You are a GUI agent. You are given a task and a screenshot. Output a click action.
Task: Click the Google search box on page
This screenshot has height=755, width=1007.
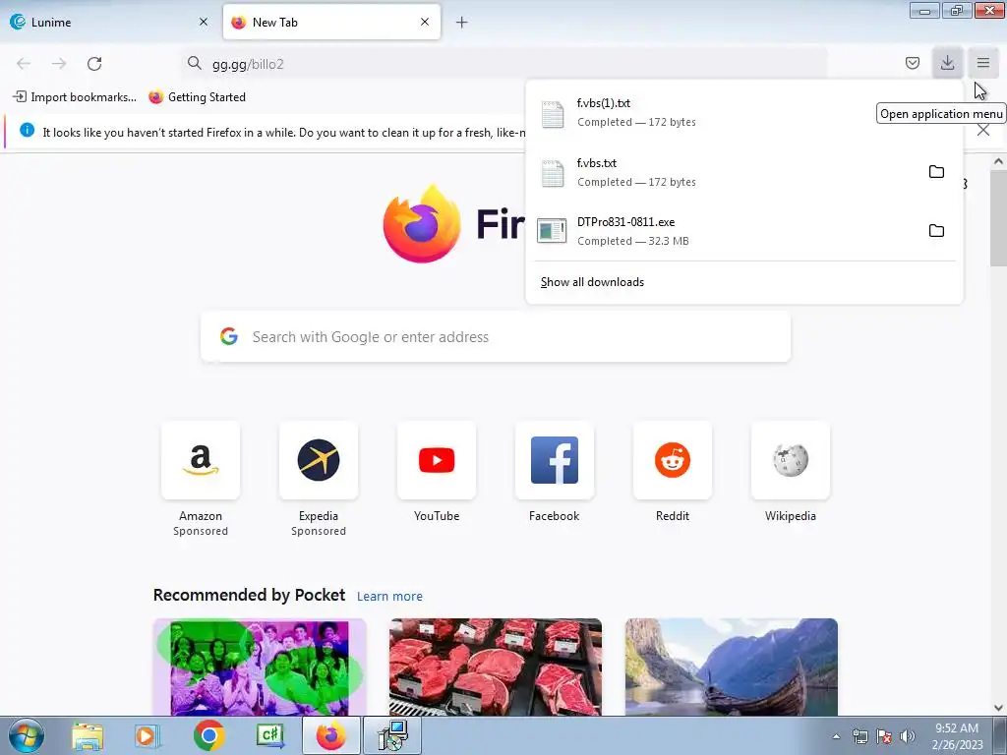click(496, 337)
